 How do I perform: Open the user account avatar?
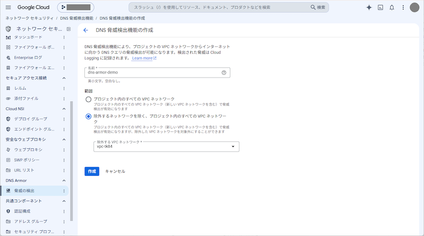click(415, 7)
